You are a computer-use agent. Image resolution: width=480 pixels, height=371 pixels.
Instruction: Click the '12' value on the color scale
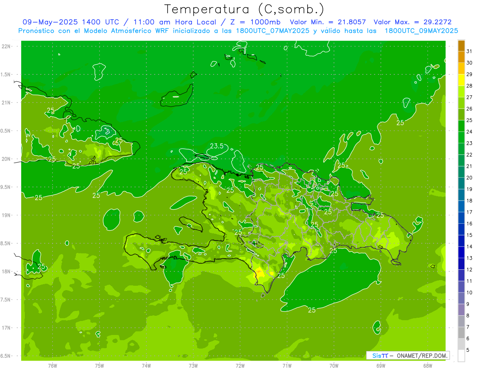[x=469, y=269]
